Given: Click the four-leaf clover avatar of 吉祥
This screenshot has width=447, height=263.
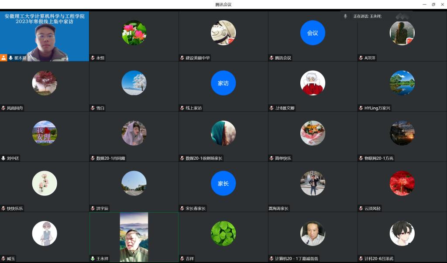Looking at the screenshot, I should pos(223,233).
